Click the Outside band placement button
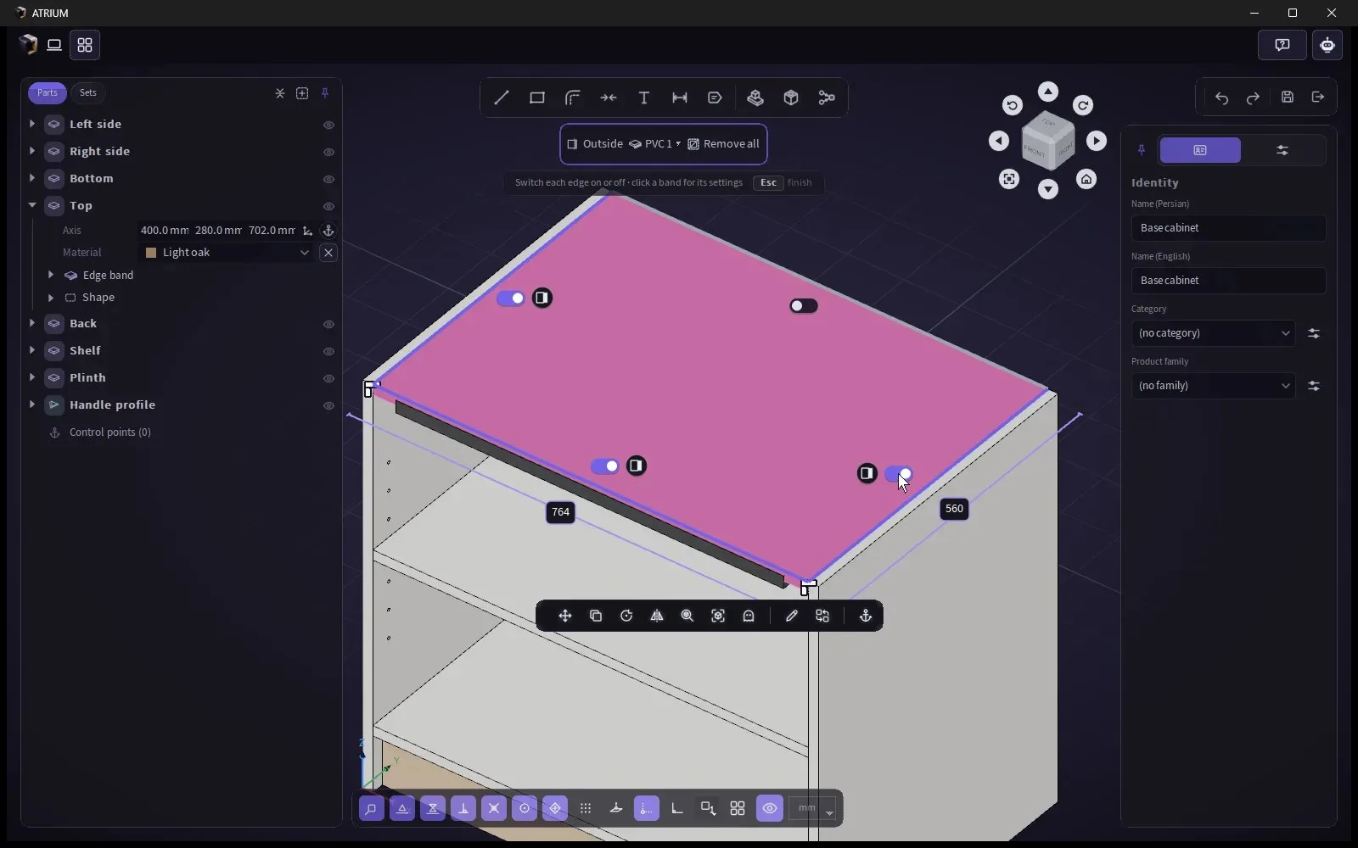Screen dimensions: 1358x848 pos(595,144)
